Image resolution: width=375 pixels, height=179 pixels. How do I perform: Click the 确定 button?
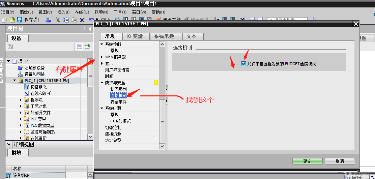[x=307, y=161]
